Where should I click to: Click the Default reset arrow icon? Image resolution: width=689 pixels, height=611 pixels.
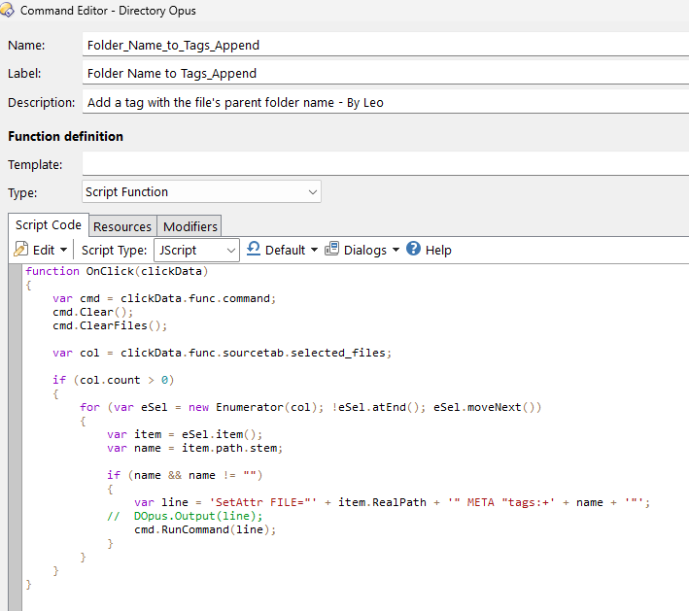pyautogui.click(x=254, y=250)
